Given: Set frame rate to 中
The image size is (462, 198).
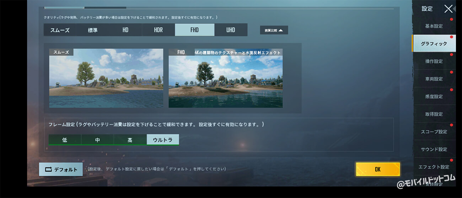Looking at the screenshot, I should click(97, 140).
